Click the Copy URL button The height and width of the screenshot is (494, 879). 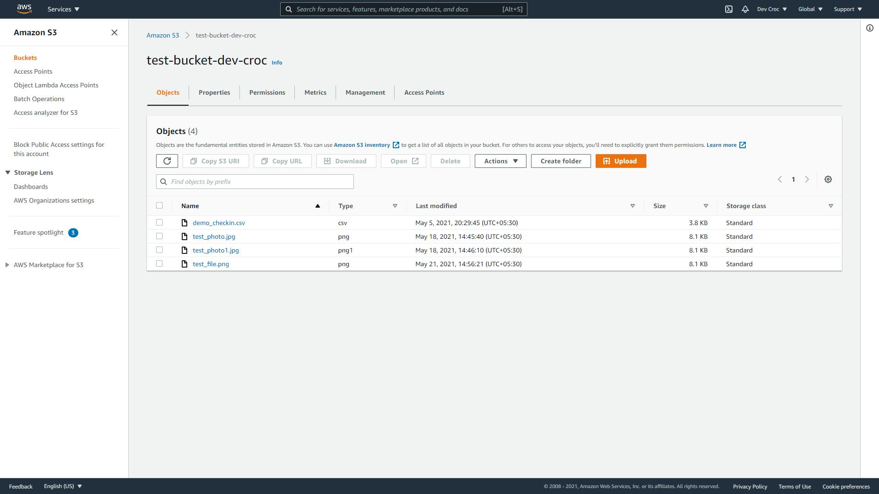pos(282,161)
